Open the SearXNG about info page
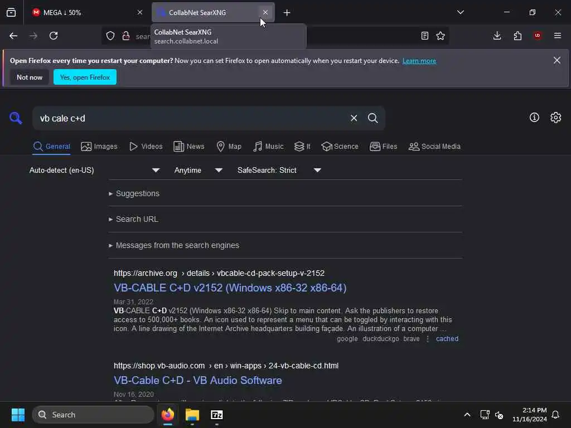 point(534,117)
